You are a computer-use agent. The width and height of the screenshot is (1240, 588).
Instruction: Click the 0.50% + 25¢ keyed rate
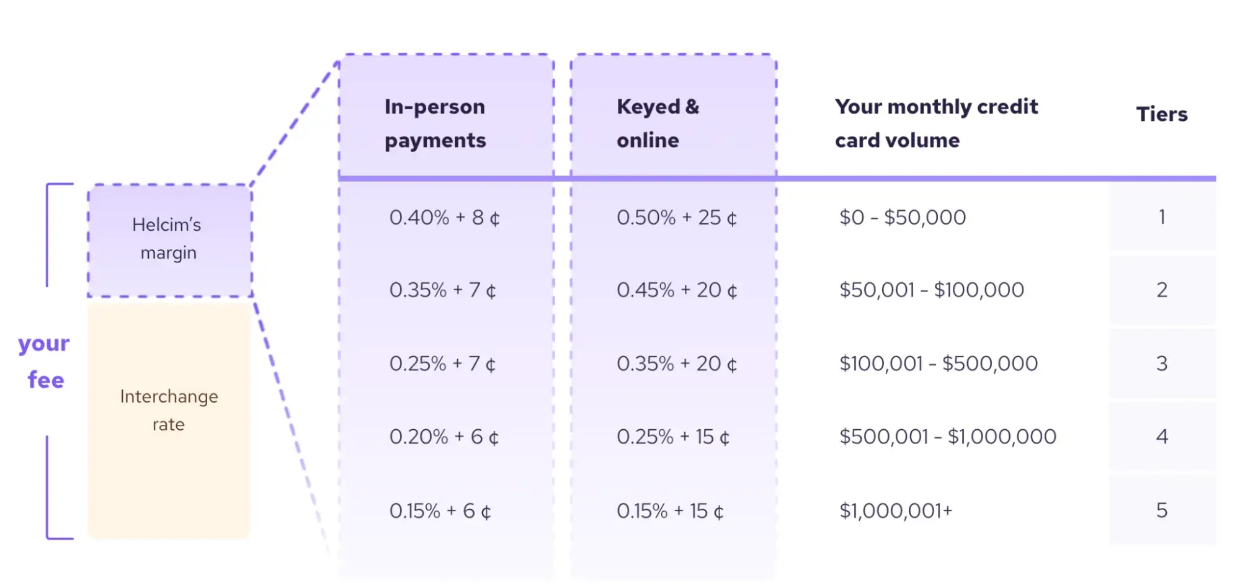point(676,218)
